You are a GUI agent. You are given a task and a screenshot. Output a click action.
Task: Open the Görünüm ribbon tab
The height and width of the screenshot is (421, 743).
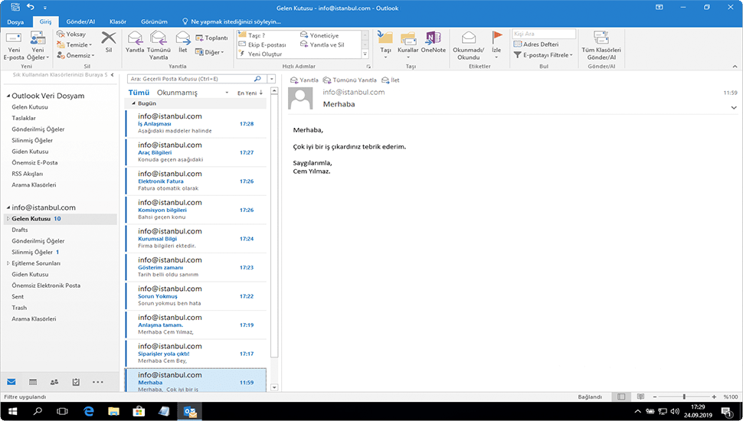coord(153,22)
